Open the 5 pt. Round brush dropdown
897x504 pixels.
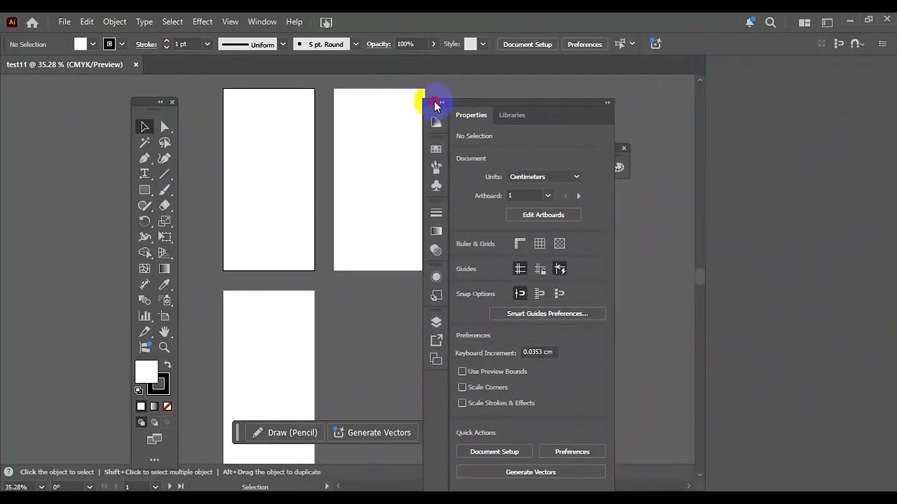(x=355, y=44)
